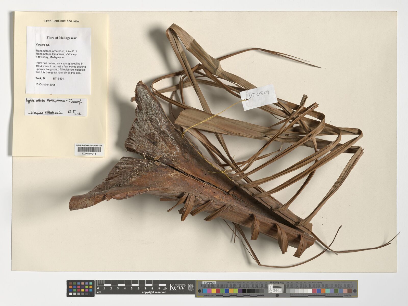The image size is (408, 306).
Task: Click the barcode above K000707344
Action: (89, 149)
